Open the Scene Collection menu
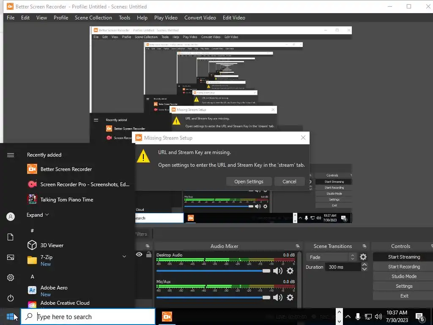433x325 pixels. [93, 18]
